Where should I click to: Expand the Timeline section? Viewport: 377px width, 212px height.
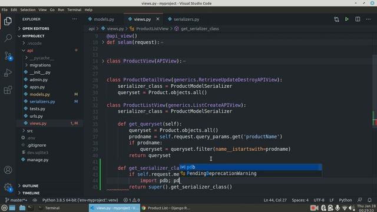pos(31,193)
